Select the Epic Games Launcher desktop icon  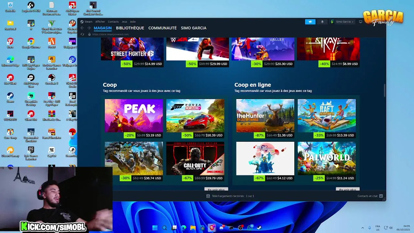click(31, 153)
